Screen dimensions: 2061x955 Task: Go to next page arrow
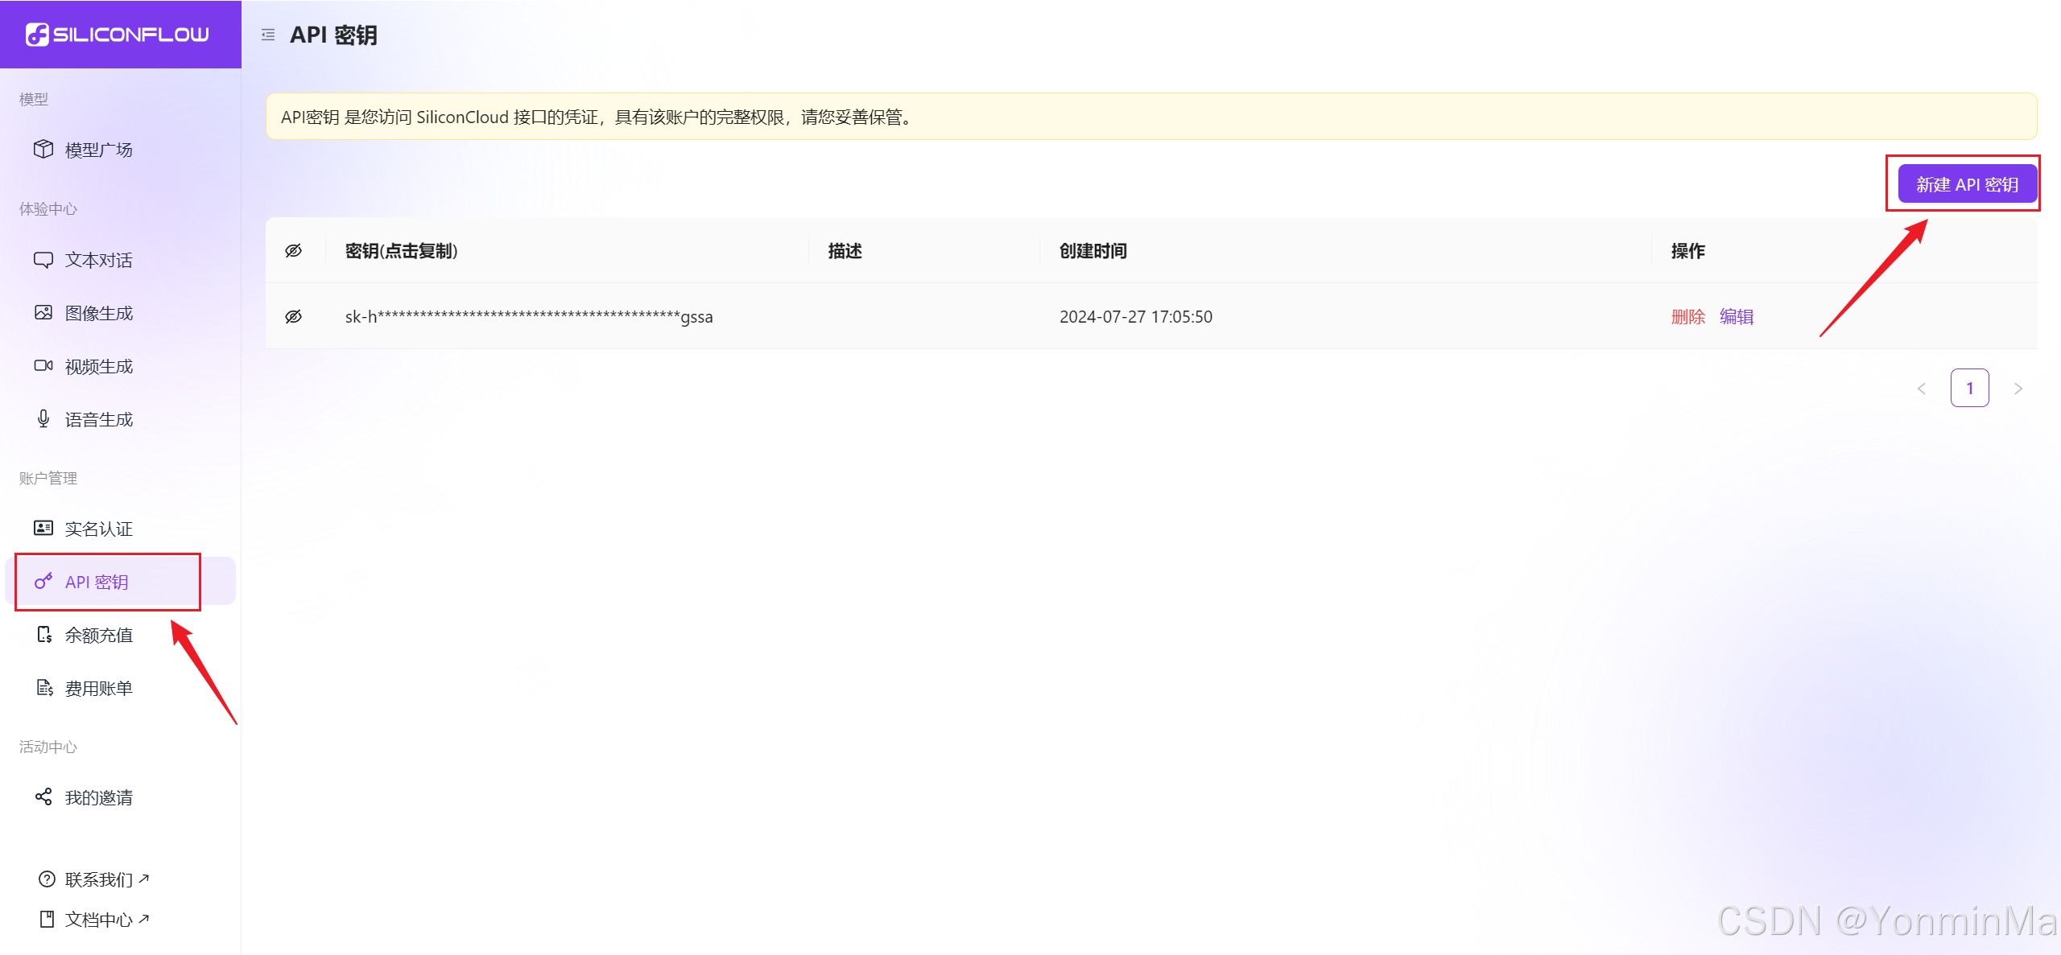tap(2018, 389)
